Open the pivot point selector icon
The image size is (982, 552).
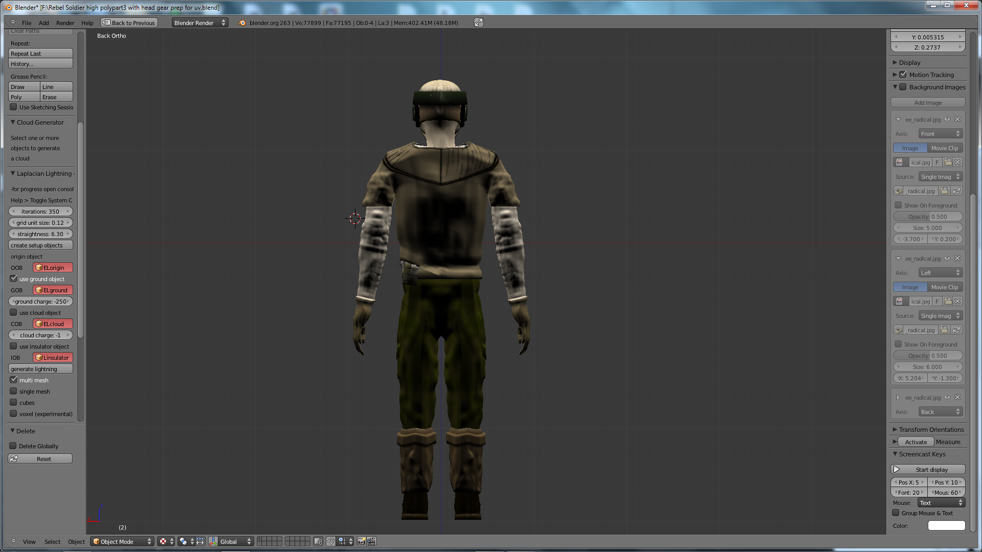(187, 541)
